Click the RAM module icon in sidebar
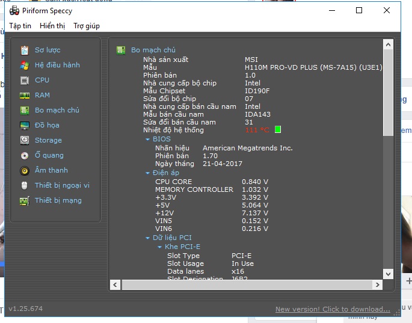The height and width of the screenshot is (323, 412). point(25,96)
